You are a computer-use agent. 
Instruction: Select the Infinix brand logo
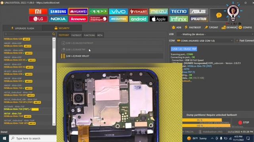(179, 19)
